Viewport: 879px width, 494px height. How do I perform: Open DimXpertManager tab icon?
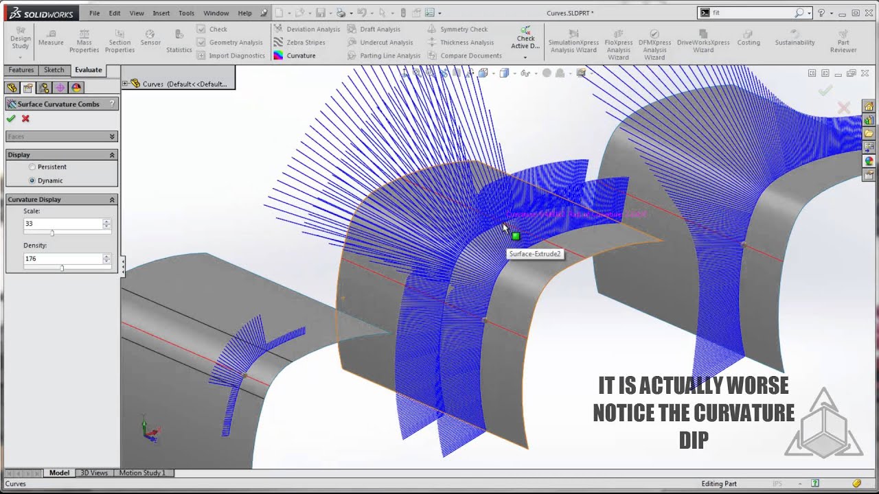(x=60, y=88)
